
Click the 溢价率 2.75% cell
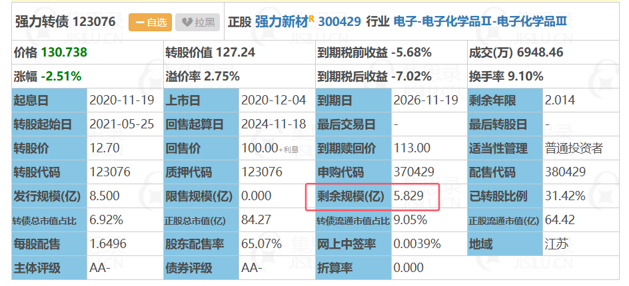point(239,76)
